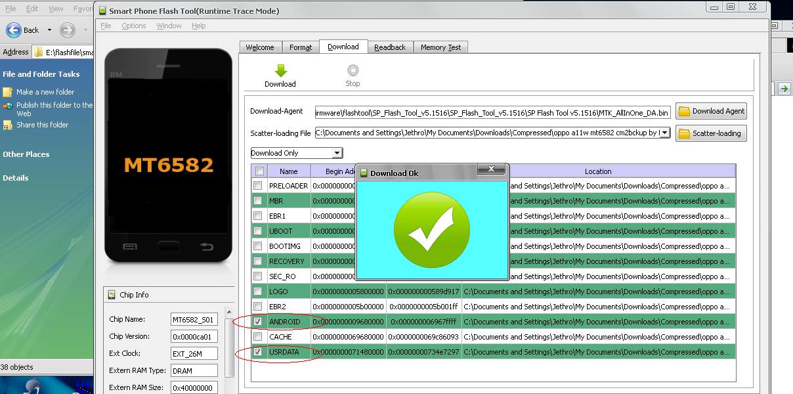This screenshot has width=793, height=394.
Task: Click the Share this folder link
Action: [x=43, y=125]
